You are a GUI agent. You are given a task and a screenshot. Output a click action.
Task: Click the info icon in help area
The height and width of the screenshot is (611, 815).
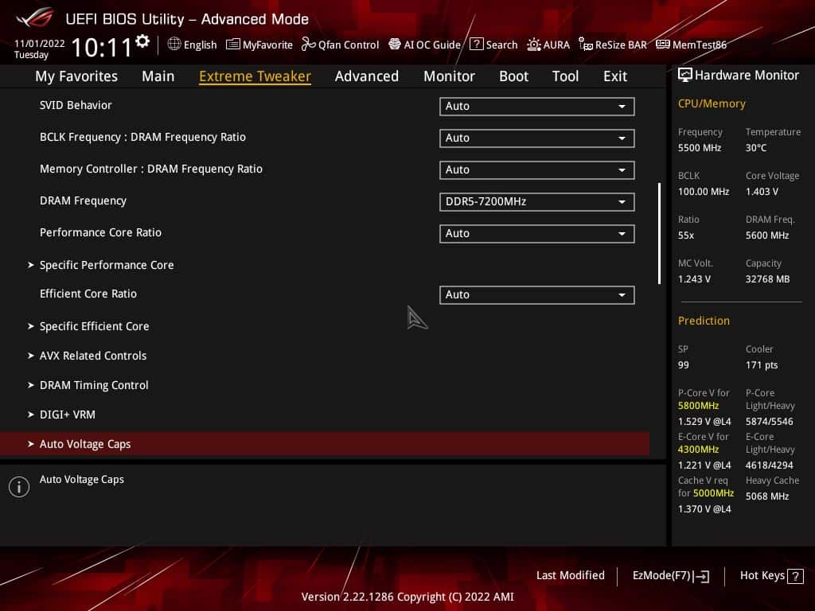[x=19, y=487]
